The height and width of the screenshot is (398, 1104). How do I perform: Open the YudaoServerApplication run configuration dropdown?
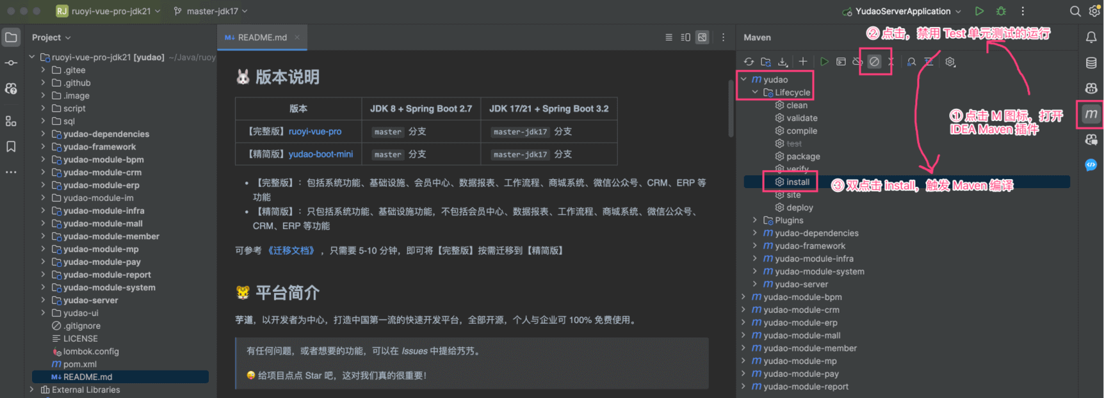click(903, 11)
